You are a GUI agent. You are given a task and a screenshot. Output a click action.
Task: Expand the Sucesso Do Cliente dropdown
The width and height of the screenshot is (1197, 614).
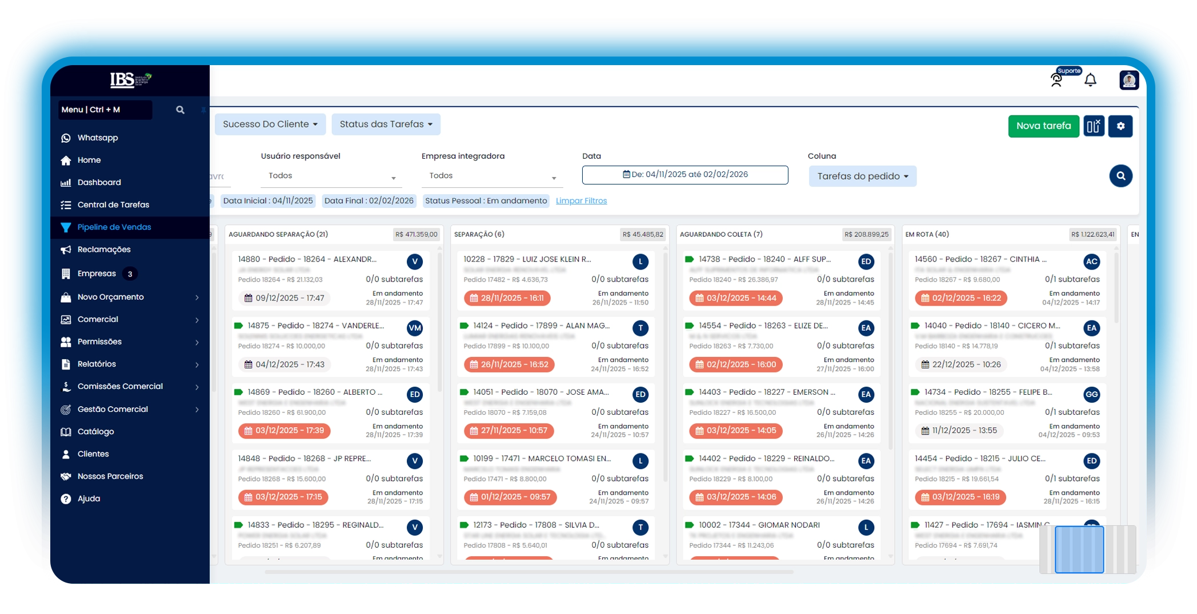(x=270, y=124)
